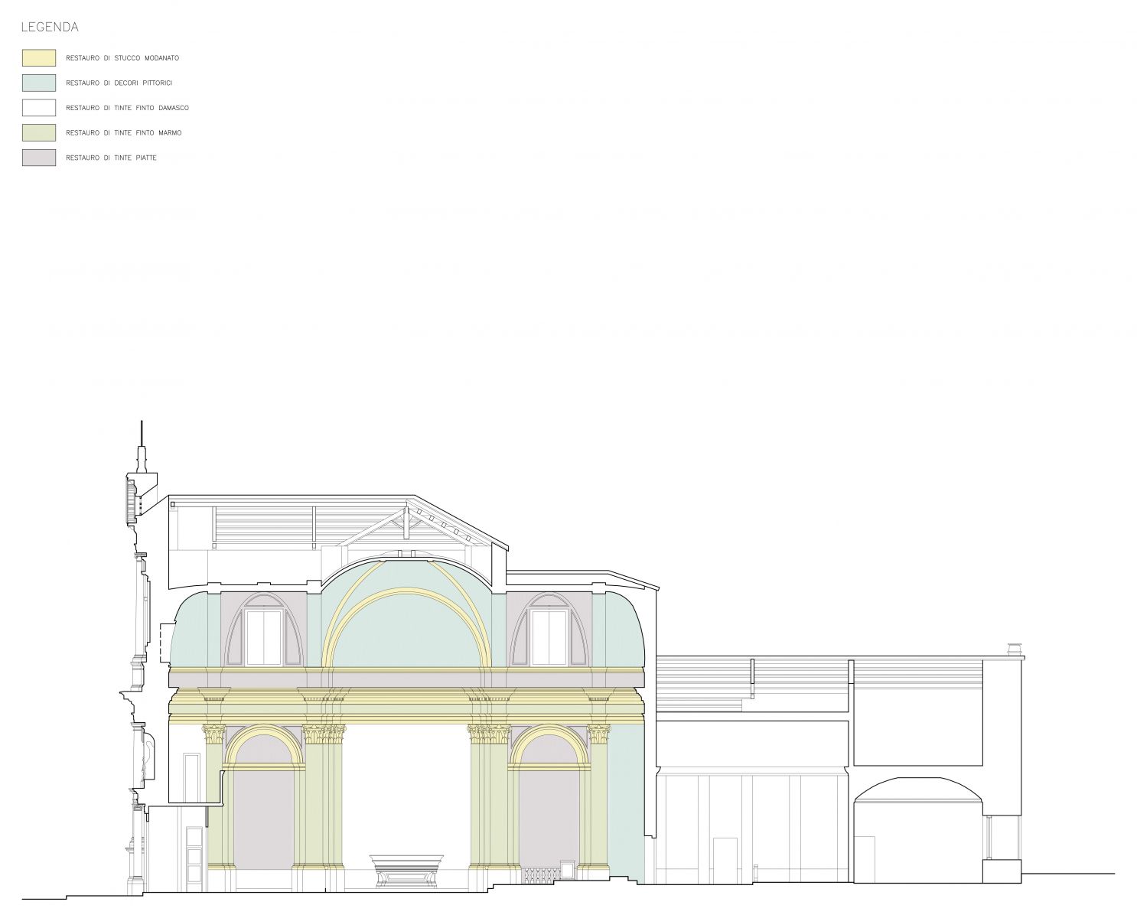The image size is (1137, 918).
Task: Select the white finto damasco legend swatch
Action: pyautogui.click(x=38, y=108)
